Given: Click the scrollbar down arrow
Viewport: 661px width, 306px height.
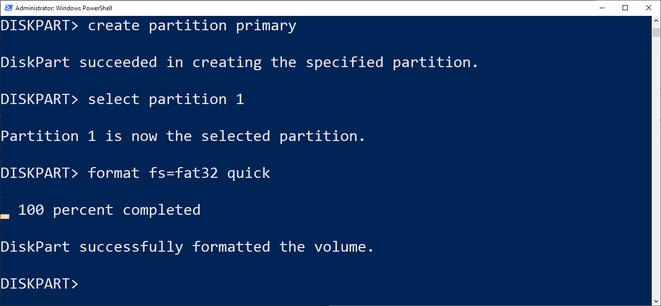Looking at the screenshot, I should click(656, 301).
